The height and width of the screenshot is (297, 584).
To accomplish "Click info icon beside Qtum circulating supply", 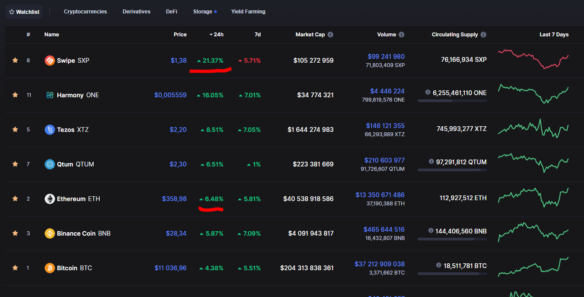I will (x=431, y=162).
